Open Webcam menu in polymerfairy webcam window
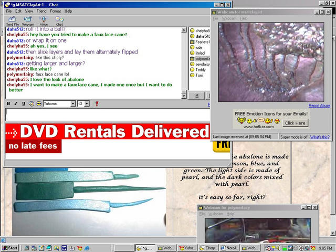The height and width of the screenshot is (252, 336). click(x=216, y=214)
